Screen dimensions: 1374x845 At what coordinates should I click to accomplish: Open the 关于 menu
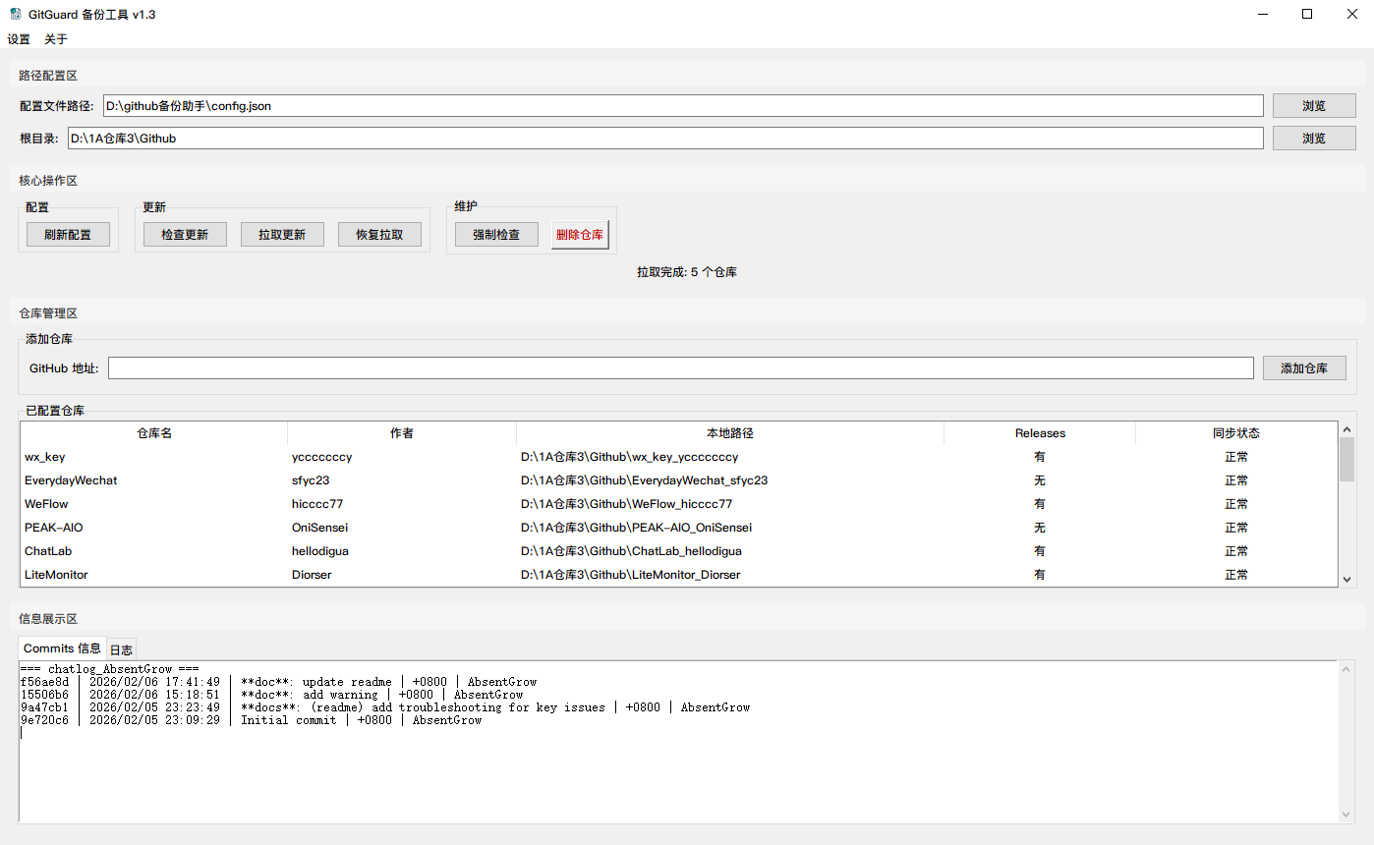55,38
